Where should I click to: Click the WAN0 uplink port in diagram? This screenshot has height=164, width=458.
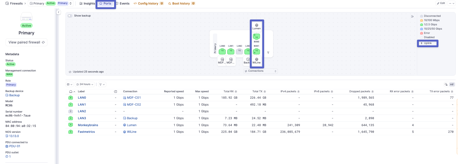tap(256, 37)
